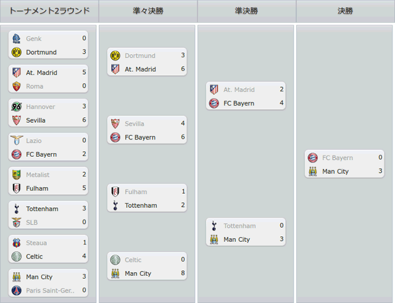Click FC Bayern name in final match
The width and height of the screenshot is (395, 303).
point(338,158)
